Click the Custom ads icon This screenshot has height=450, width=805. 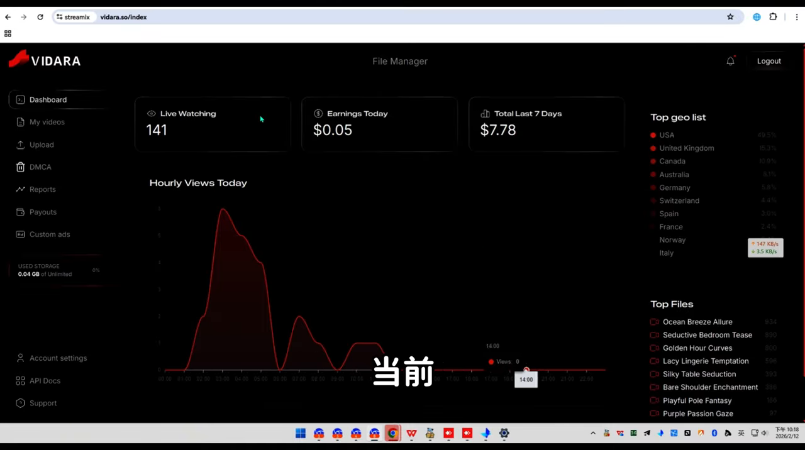20,234
